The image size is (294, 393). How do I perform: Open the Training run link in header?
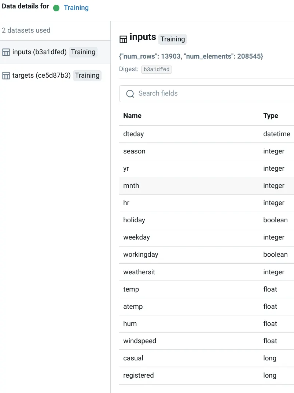tap(76, 8)
